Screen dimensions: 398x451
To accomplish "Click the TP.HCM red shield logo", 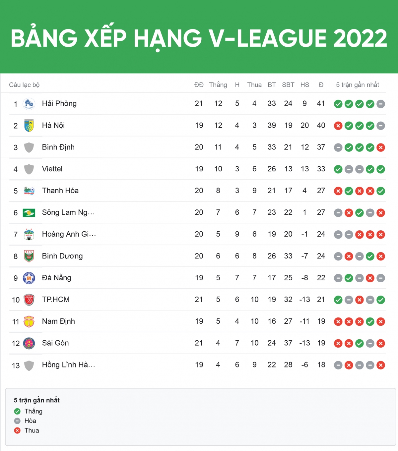I will (29, 300).
